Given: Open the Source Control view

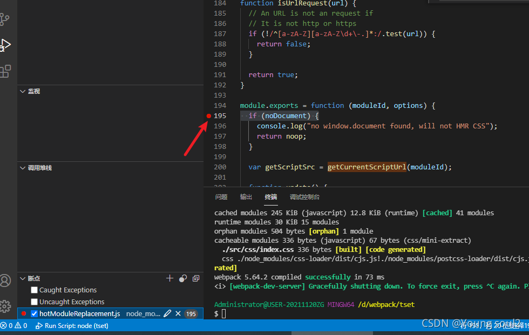Looking at the screenshot, I should 5,19.
